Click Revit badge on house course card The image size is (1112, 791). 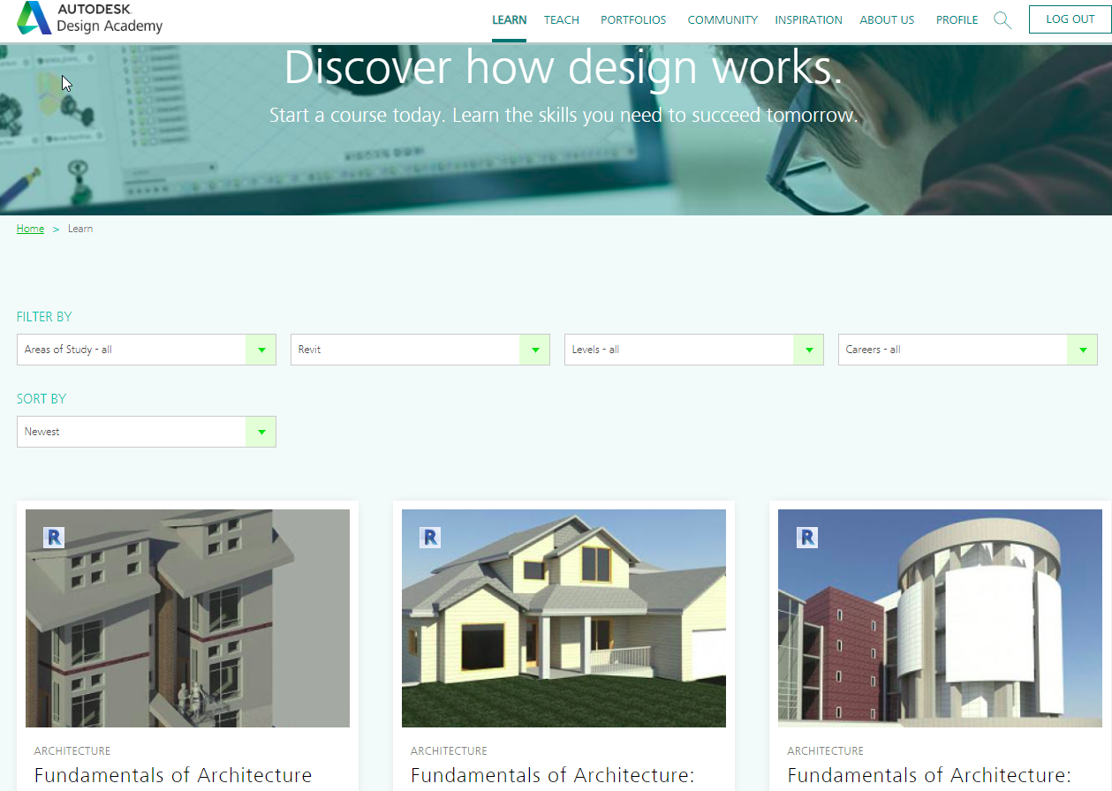click(430, 537)
